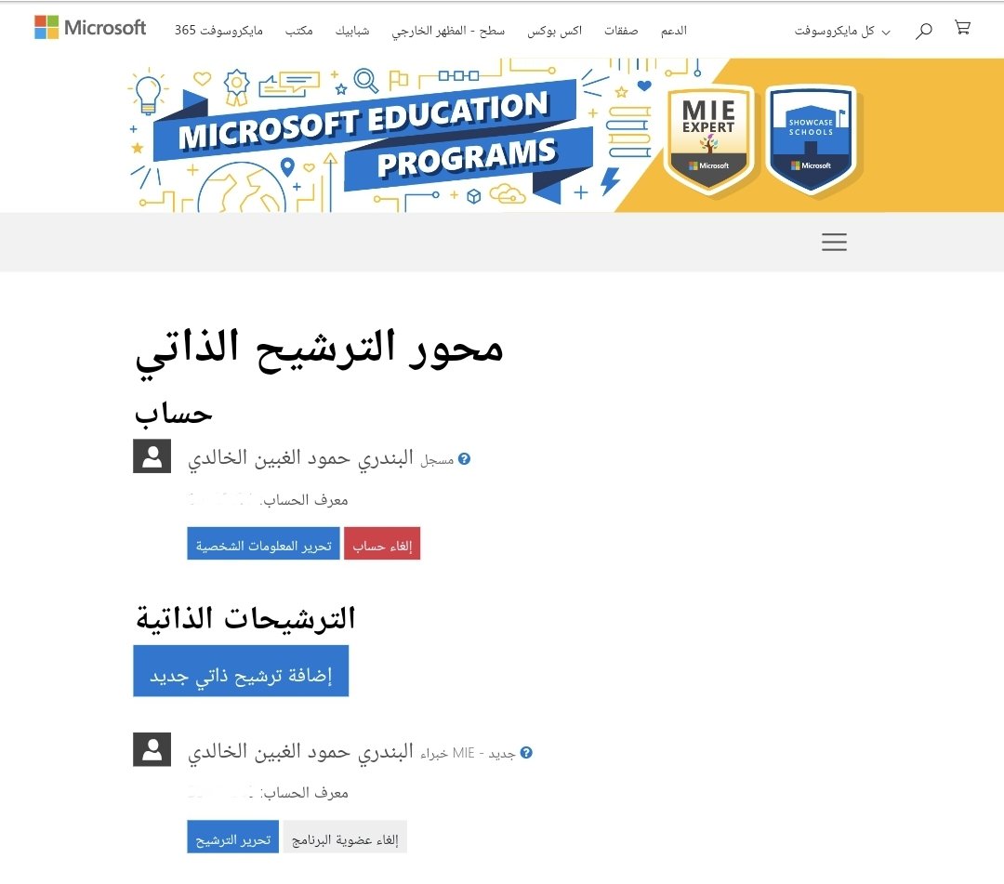The width and height of the screenshot is (1004, 884).
Task: Click help icon next to خبراء MIE - جديد
Action: point(526,753)
